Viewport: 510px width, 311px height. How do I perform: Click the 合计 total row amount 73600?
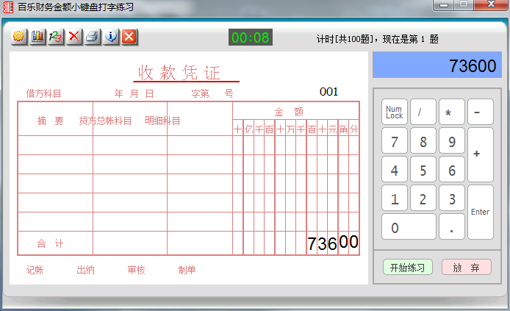click(333, 243)
